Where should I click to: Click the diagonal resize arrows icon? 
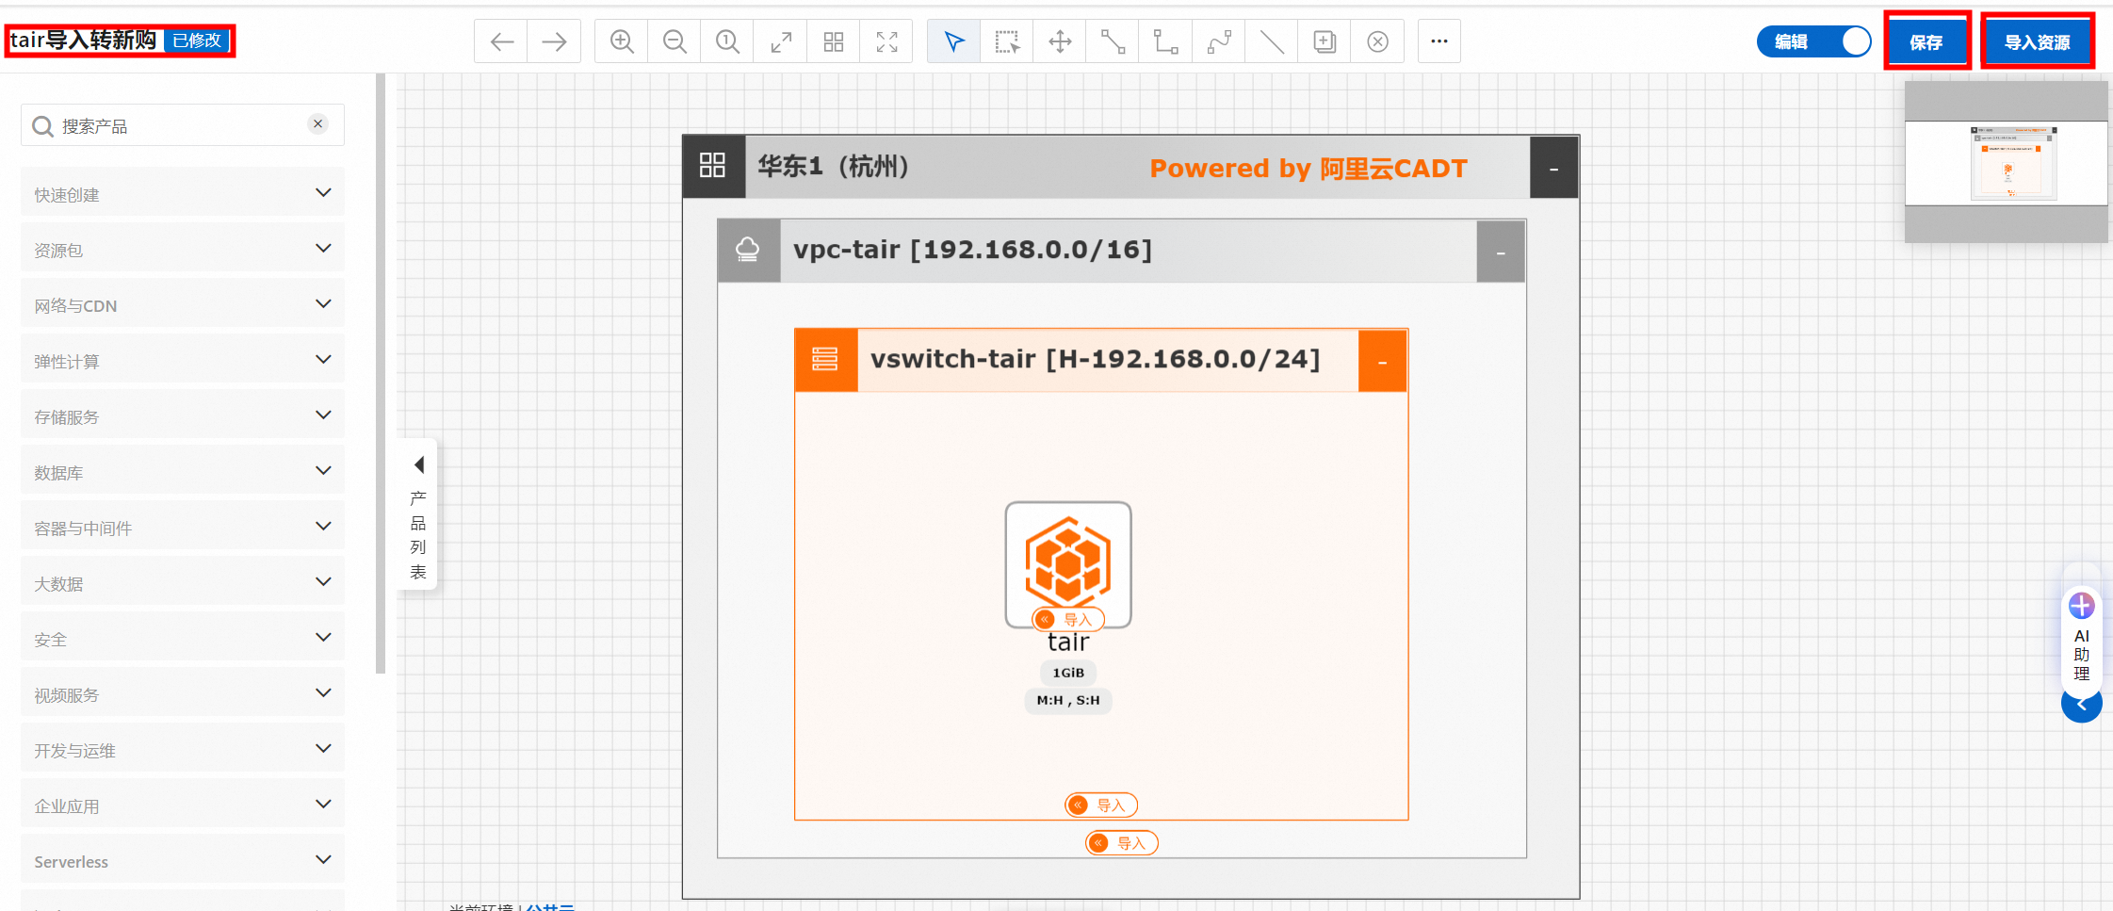point(781,41)
